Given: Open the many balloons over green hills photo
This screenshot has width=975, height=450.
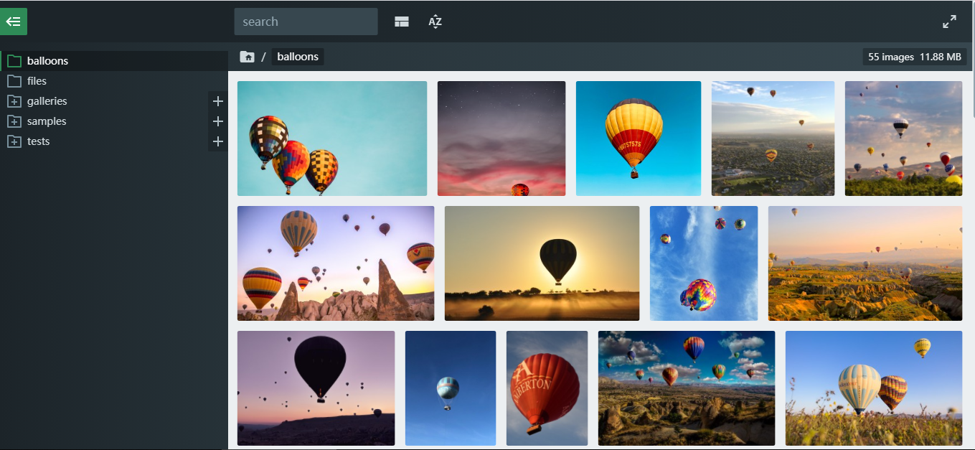Looking at the screenshot, I should point(903,139).
